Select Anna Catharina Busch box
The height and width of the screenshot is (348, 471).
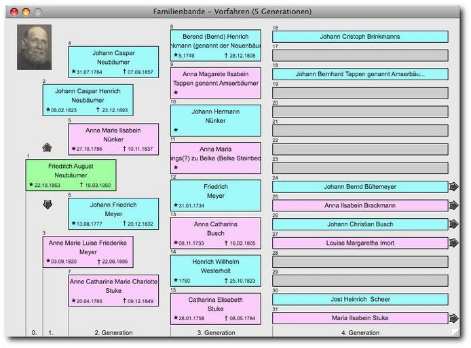[216, 233]
